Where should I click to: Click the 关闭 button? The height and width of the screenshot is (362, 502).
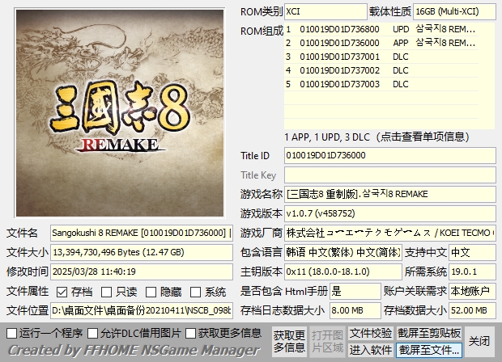[x=479, y=341]
